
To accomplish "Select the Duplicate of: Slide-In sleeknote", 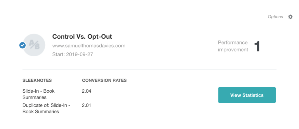I will tap(46, 108).
